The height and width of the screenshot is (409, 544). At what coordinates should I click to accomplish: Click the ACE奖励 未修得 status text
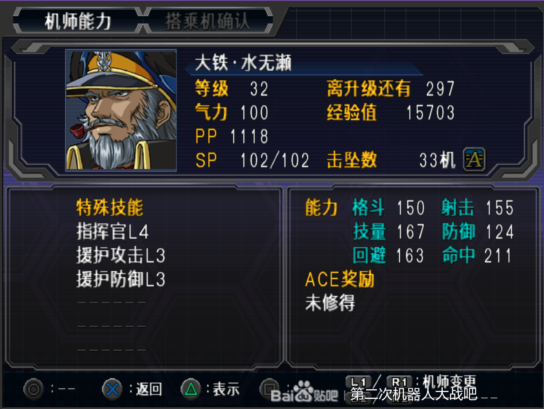(330, 303)
